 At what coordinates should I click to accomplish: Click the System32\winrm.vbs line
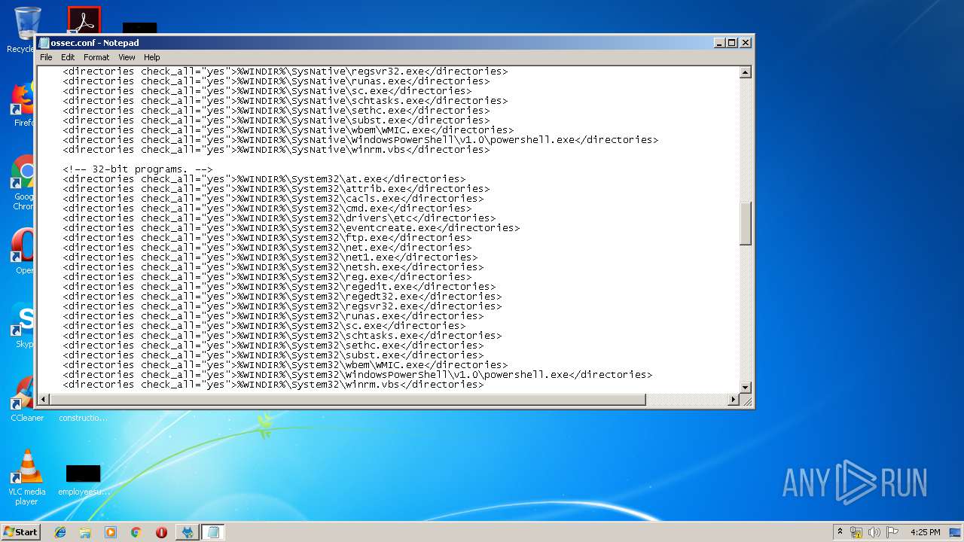coord(273,385)
